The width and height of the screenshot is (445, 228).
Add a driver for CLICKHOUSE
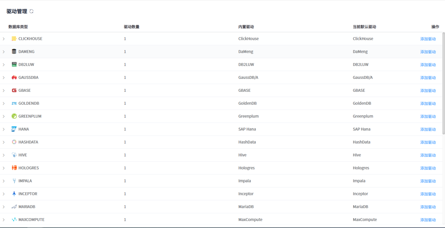(428, 39)
